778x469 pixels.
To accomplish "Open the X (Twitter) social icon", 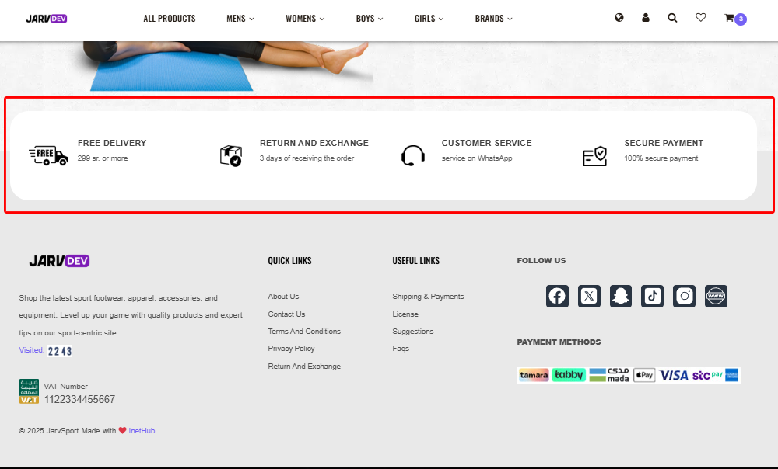I will [x=589, y=296].
